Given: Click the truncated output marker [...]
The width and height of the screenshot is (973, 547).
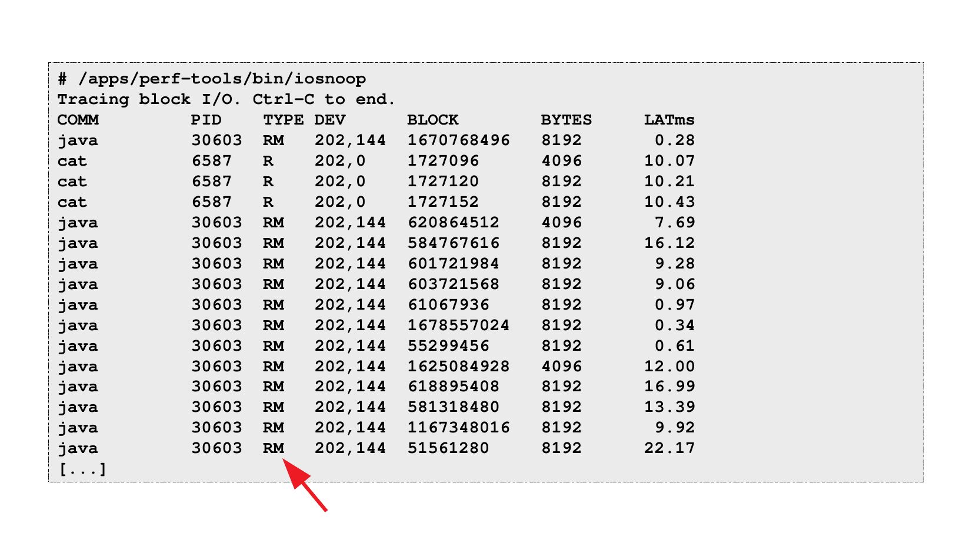Looking at the screenshot, I should click(82, 469).
